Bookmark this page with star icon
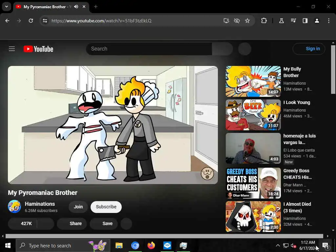The width and height of the screenshot is (336, 252). tap(247, 21)
